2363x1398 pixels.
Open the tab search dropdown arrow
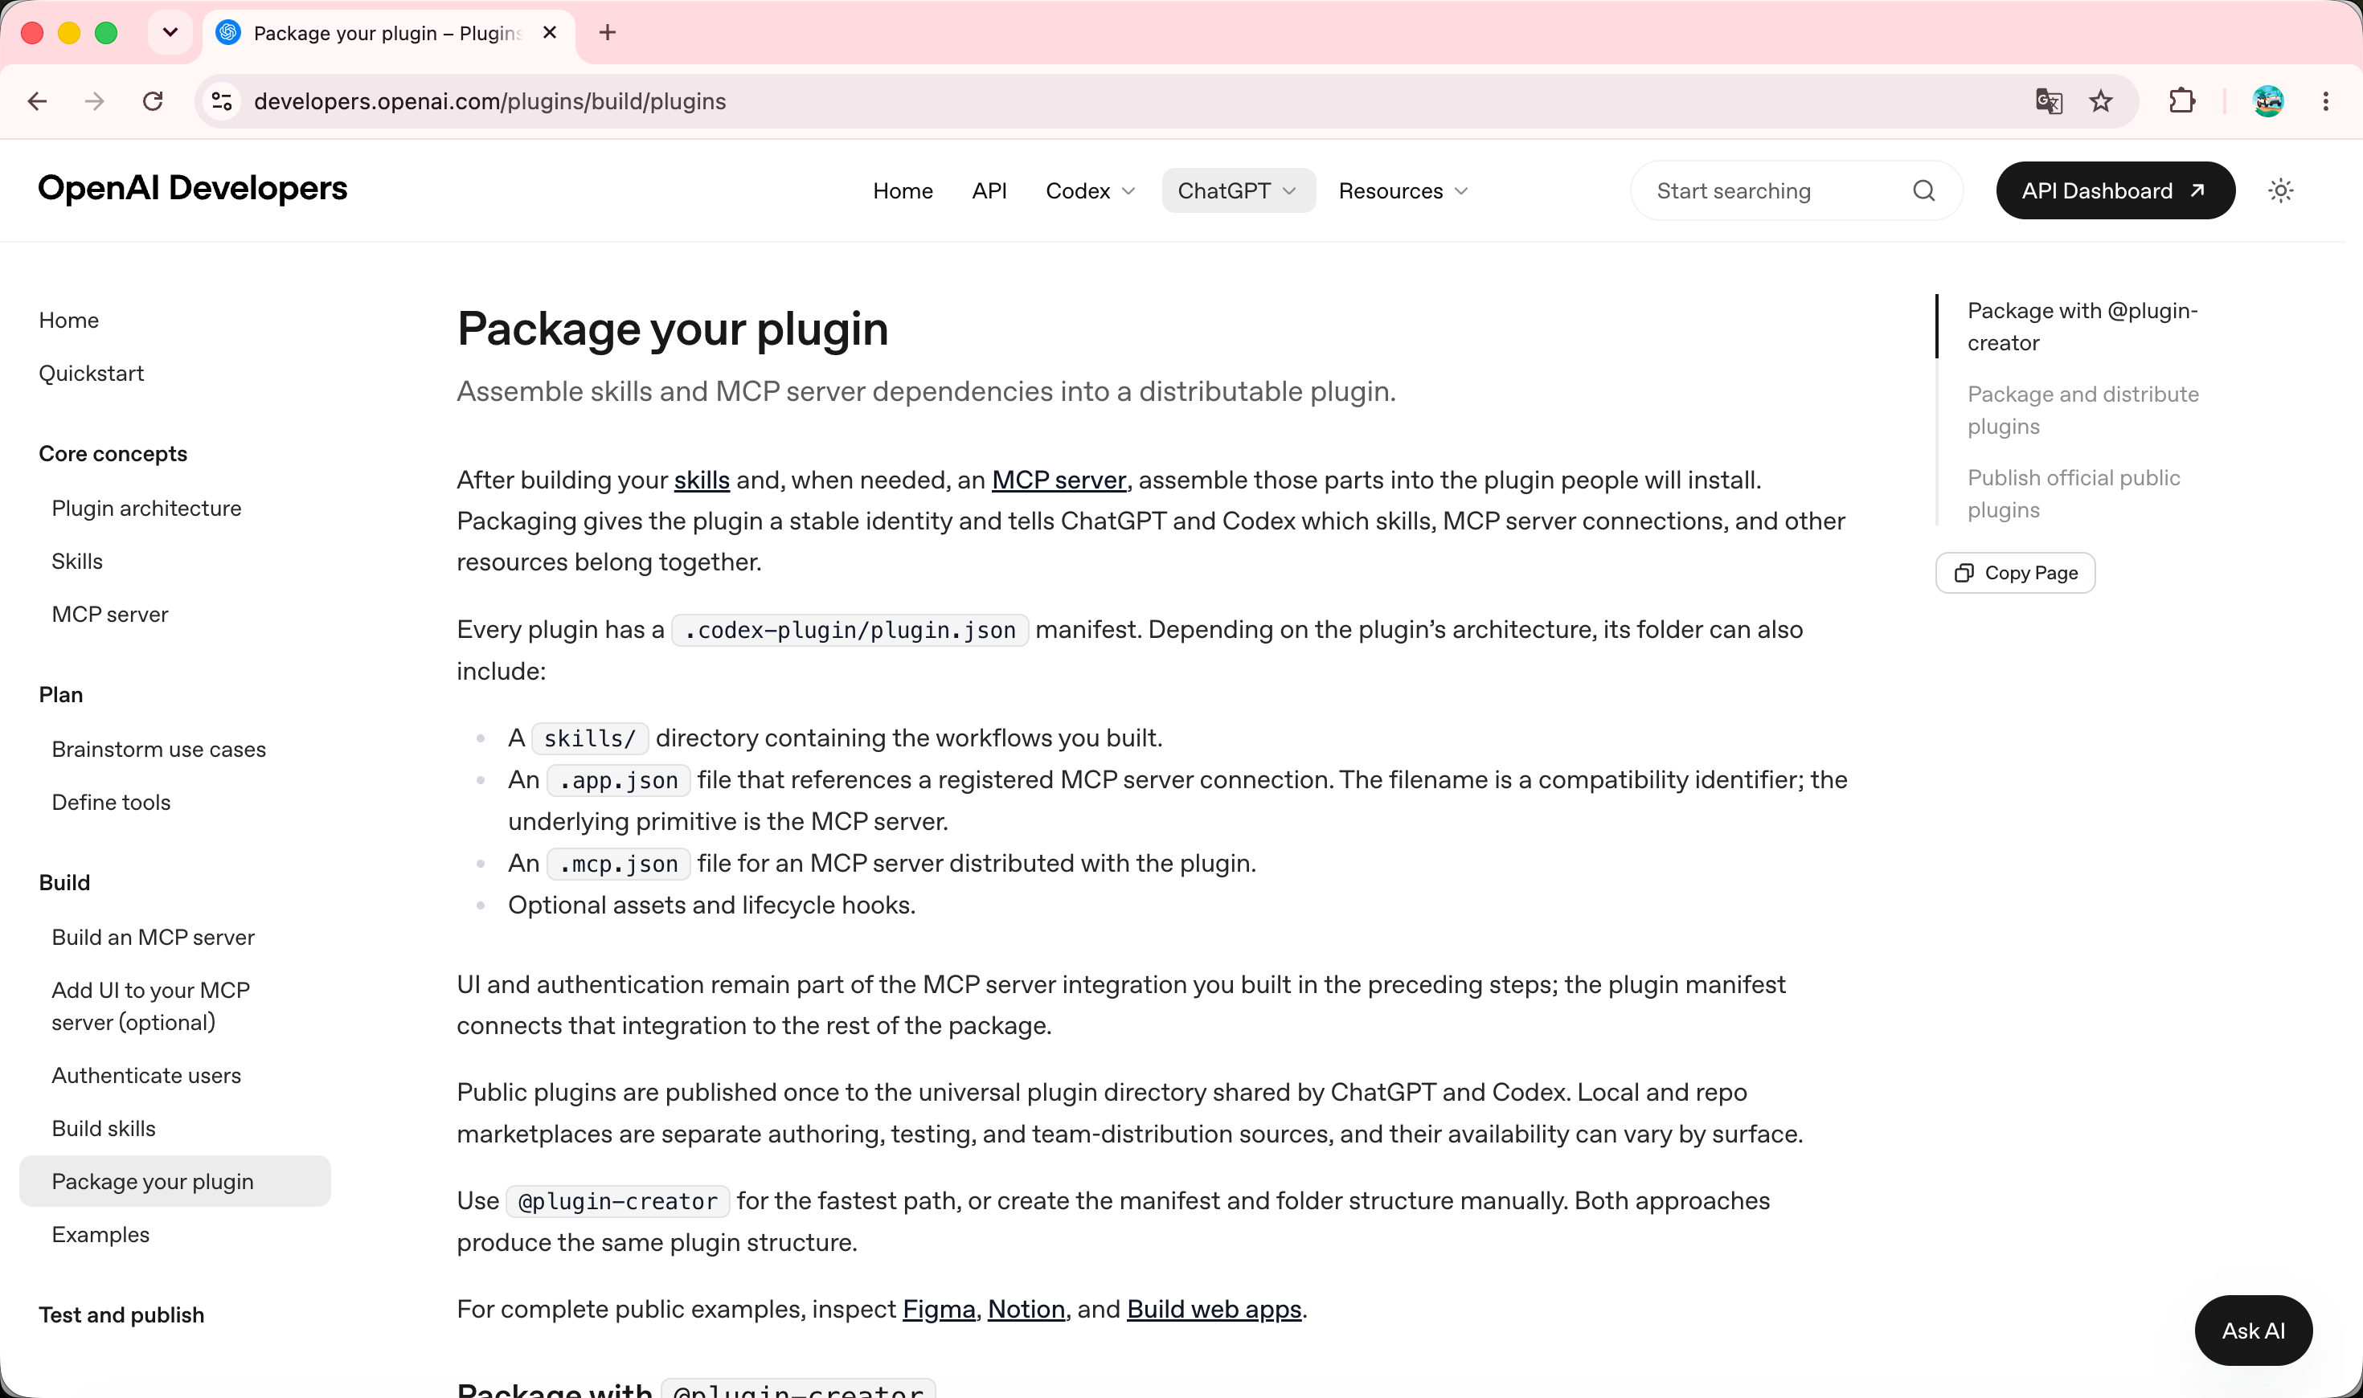click(170, 33)
